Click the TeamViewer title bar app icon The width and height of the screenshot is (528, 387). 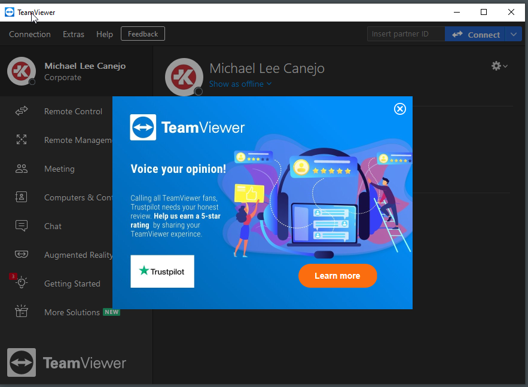[10, 12]
